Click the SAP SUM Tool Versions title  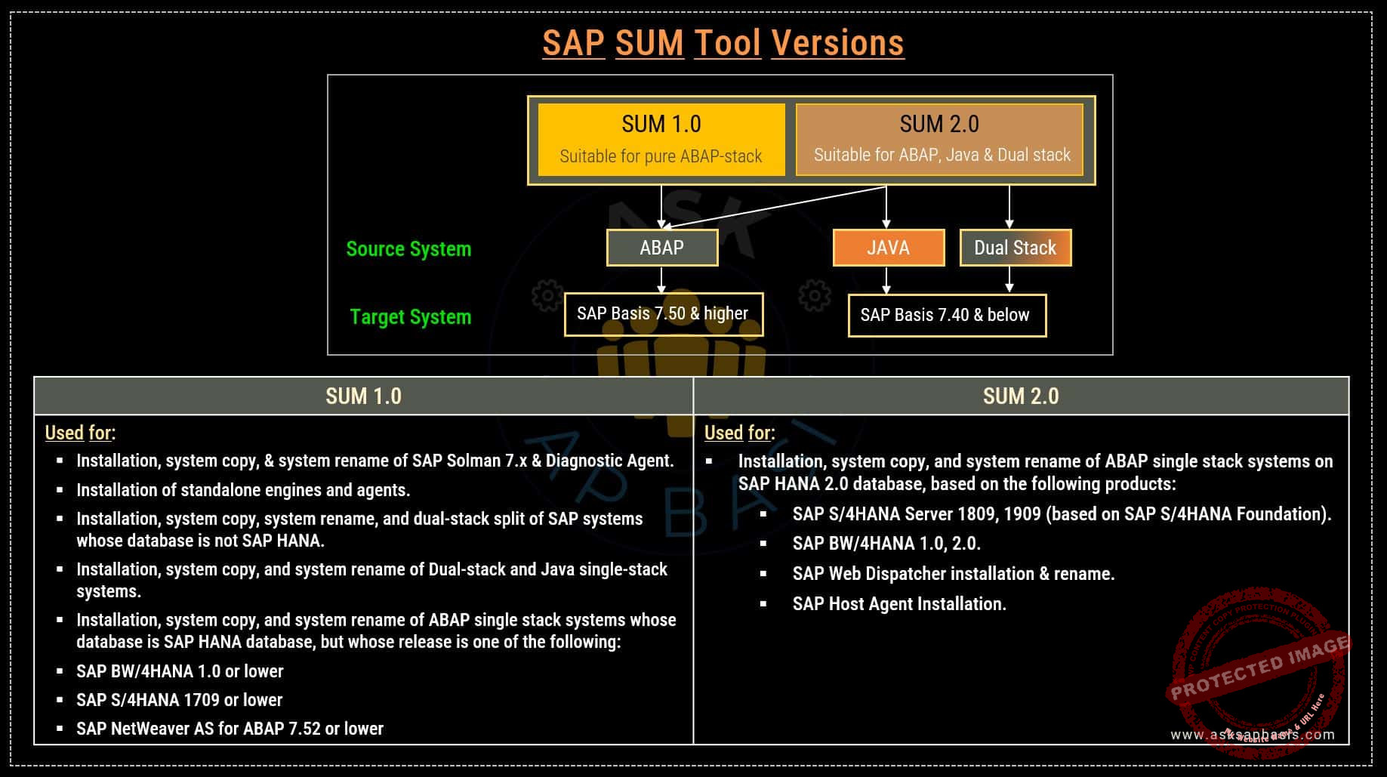point(723,43)
